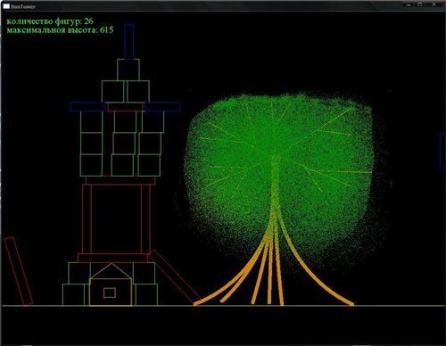The width and height of the screenshot is (446, 346).
Task: Select the left blue horizontal bar on tower
Action: [x=87, y=107]
